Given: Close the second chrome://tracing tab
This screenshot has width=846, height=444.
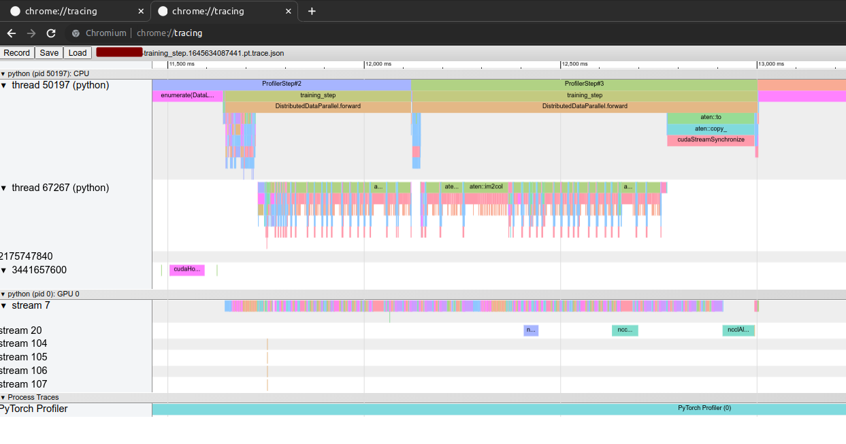Looking at the screenshot, I should 288,12.
